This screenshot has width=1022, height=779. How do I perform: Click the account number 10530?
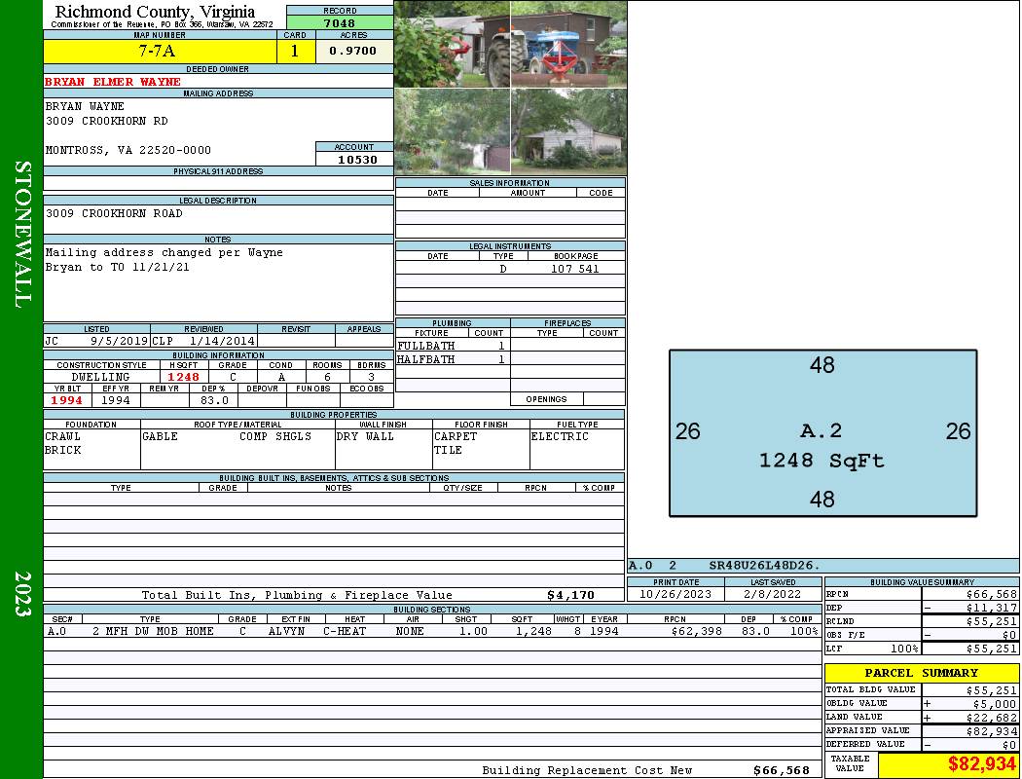357,160
